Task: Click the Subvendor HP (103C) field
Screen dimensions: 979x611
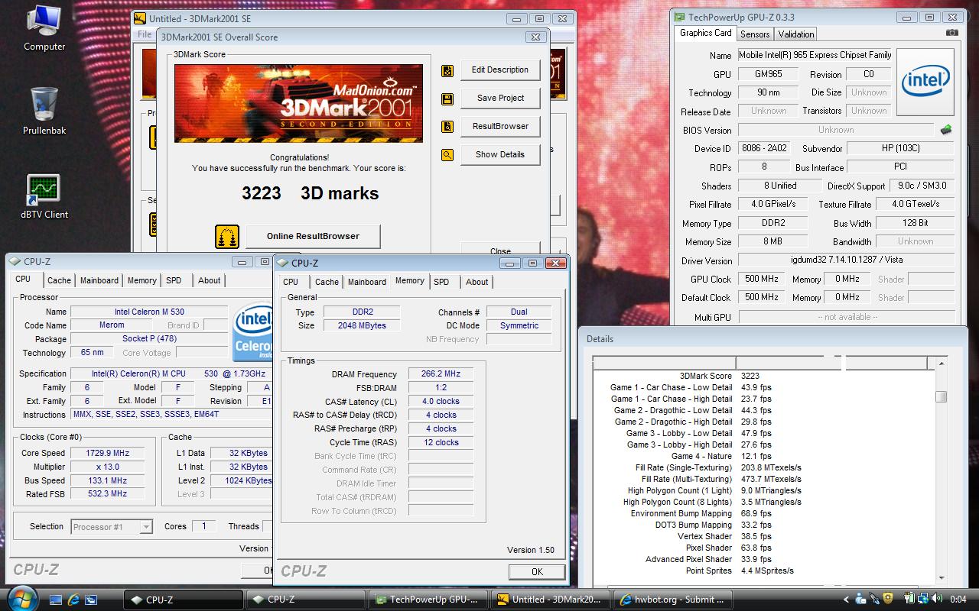Action: [900, 148]
